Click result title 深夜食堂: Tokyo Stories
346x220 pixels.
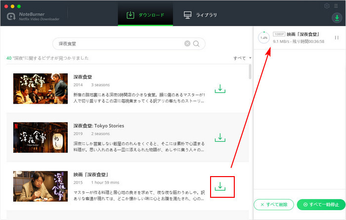tap(99, 126)
